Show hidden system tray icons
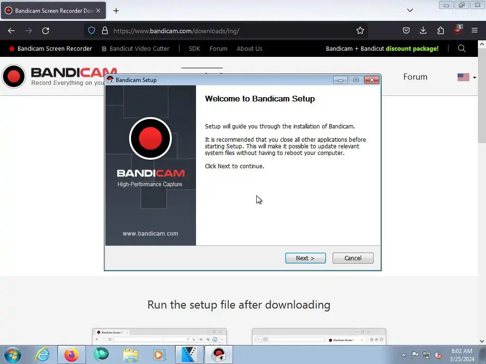486x364 pixels. pyautogui.click(x=403, y=355)
